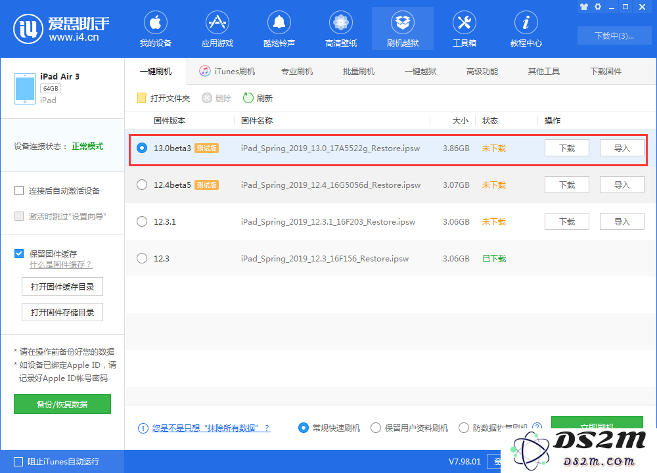Maximize the i4 window
Screen dimensions: 657x473
tap(625, 7)
